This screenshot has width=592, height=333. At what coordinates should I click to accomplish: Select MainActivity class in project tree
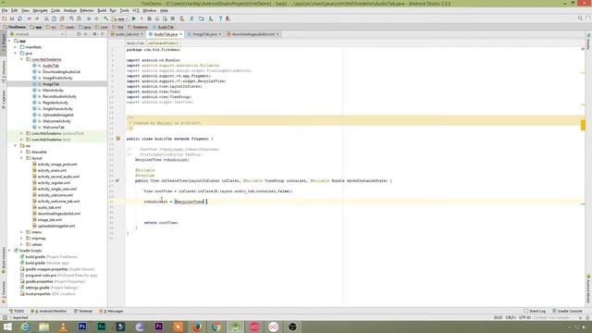pos(53,91)
